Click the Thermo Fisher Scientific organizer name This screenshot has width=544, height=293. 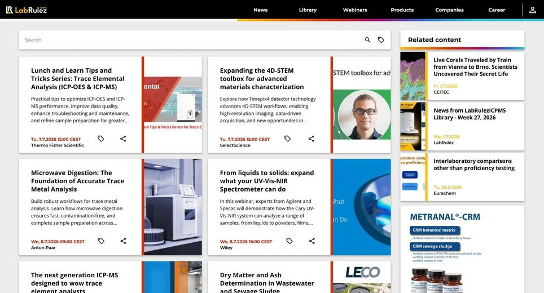click(x=57, y=145)
